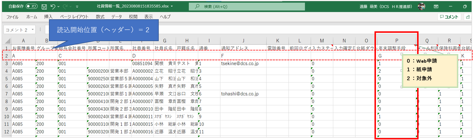Click employee number cell A0000016
This screenshot has width=473, height=140.
142,132
